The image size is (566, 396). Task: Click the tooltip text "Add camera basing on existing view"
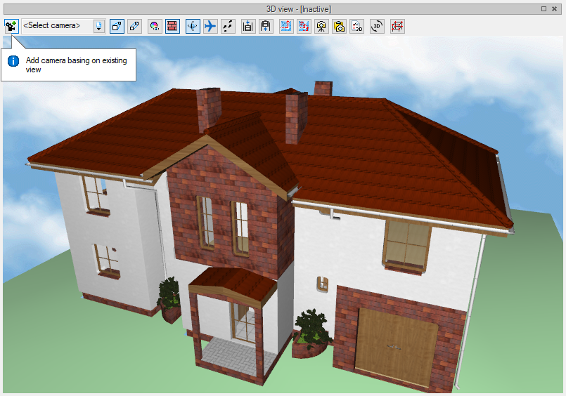(x=76, y=65)
